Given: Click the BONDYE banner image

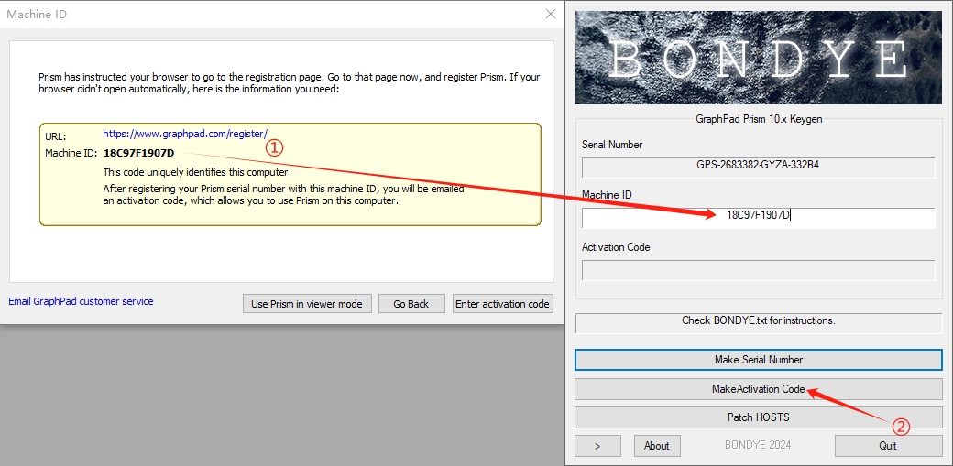Looking at the screenshot, I should 758,58.
